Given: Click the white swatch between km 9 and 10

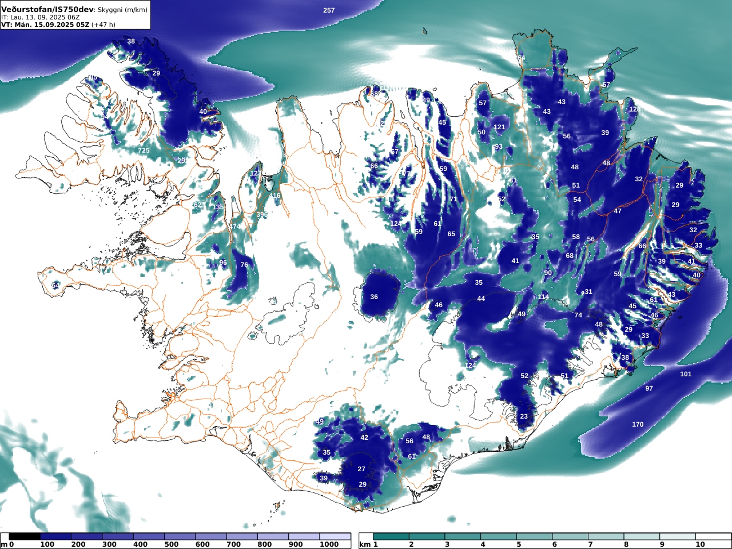Looking at the screenshot, I should coord(677,536).
